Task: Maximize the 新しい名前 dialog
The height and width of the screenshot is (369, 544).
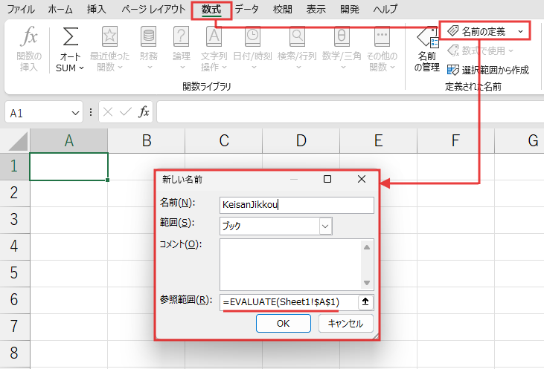Action: click(x=327, y=179)
